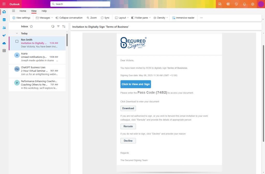Open the ChatGPT Business Uses email
Screen dimensions: 265x174
tap(37, 71)
